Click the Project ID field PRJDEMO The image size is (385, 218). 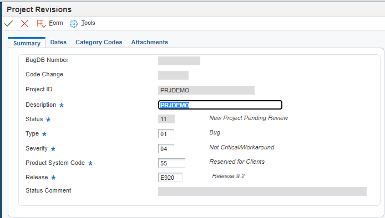tap(206, 90)
